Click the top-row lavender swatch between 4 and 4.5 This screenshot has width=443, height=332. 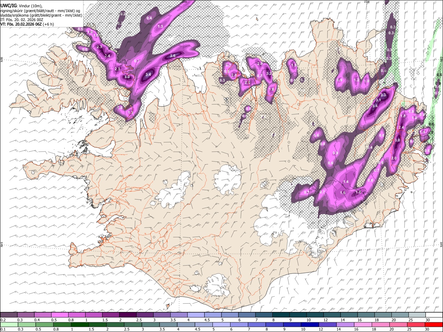pyautogui.click(x=196, y=315)
